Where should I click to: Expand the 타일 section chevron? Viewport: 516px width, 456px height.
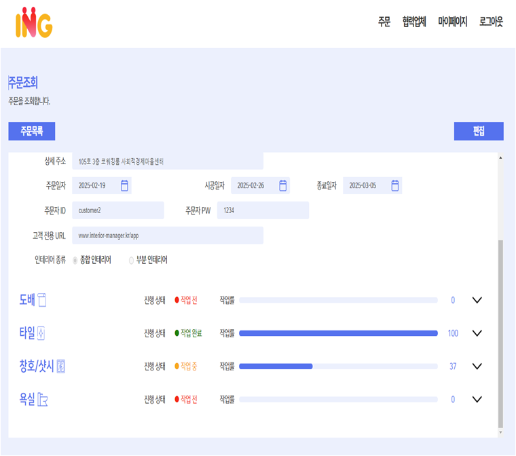click(477, 333)
